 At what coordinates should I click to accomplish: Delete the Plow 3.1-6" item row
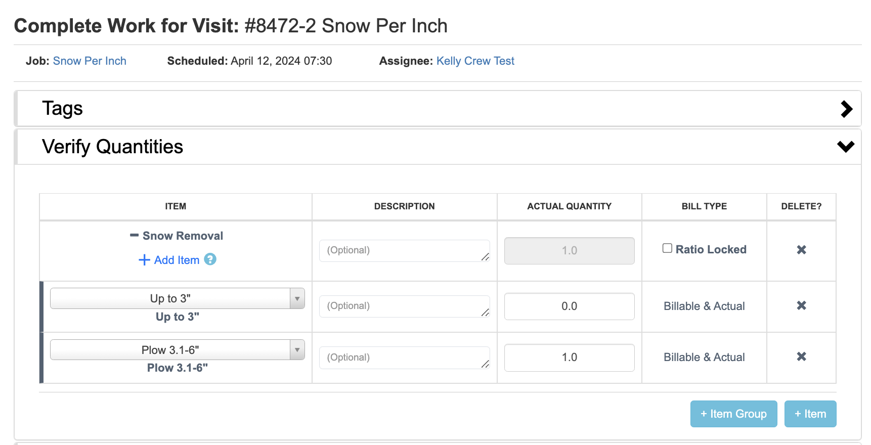(801, 357)
